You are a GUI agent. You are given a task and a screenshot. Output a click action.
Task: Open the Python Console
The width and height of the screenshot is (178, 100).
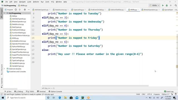pos(55,91)
